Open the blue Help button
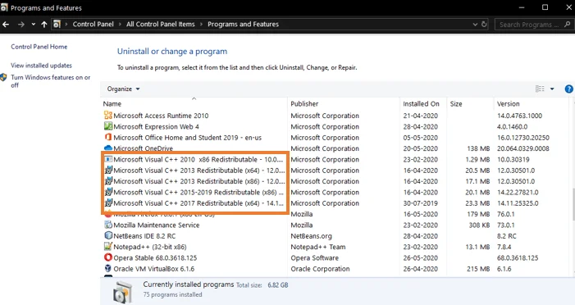Viewport: 575px width, 305px height. (568, 89)
